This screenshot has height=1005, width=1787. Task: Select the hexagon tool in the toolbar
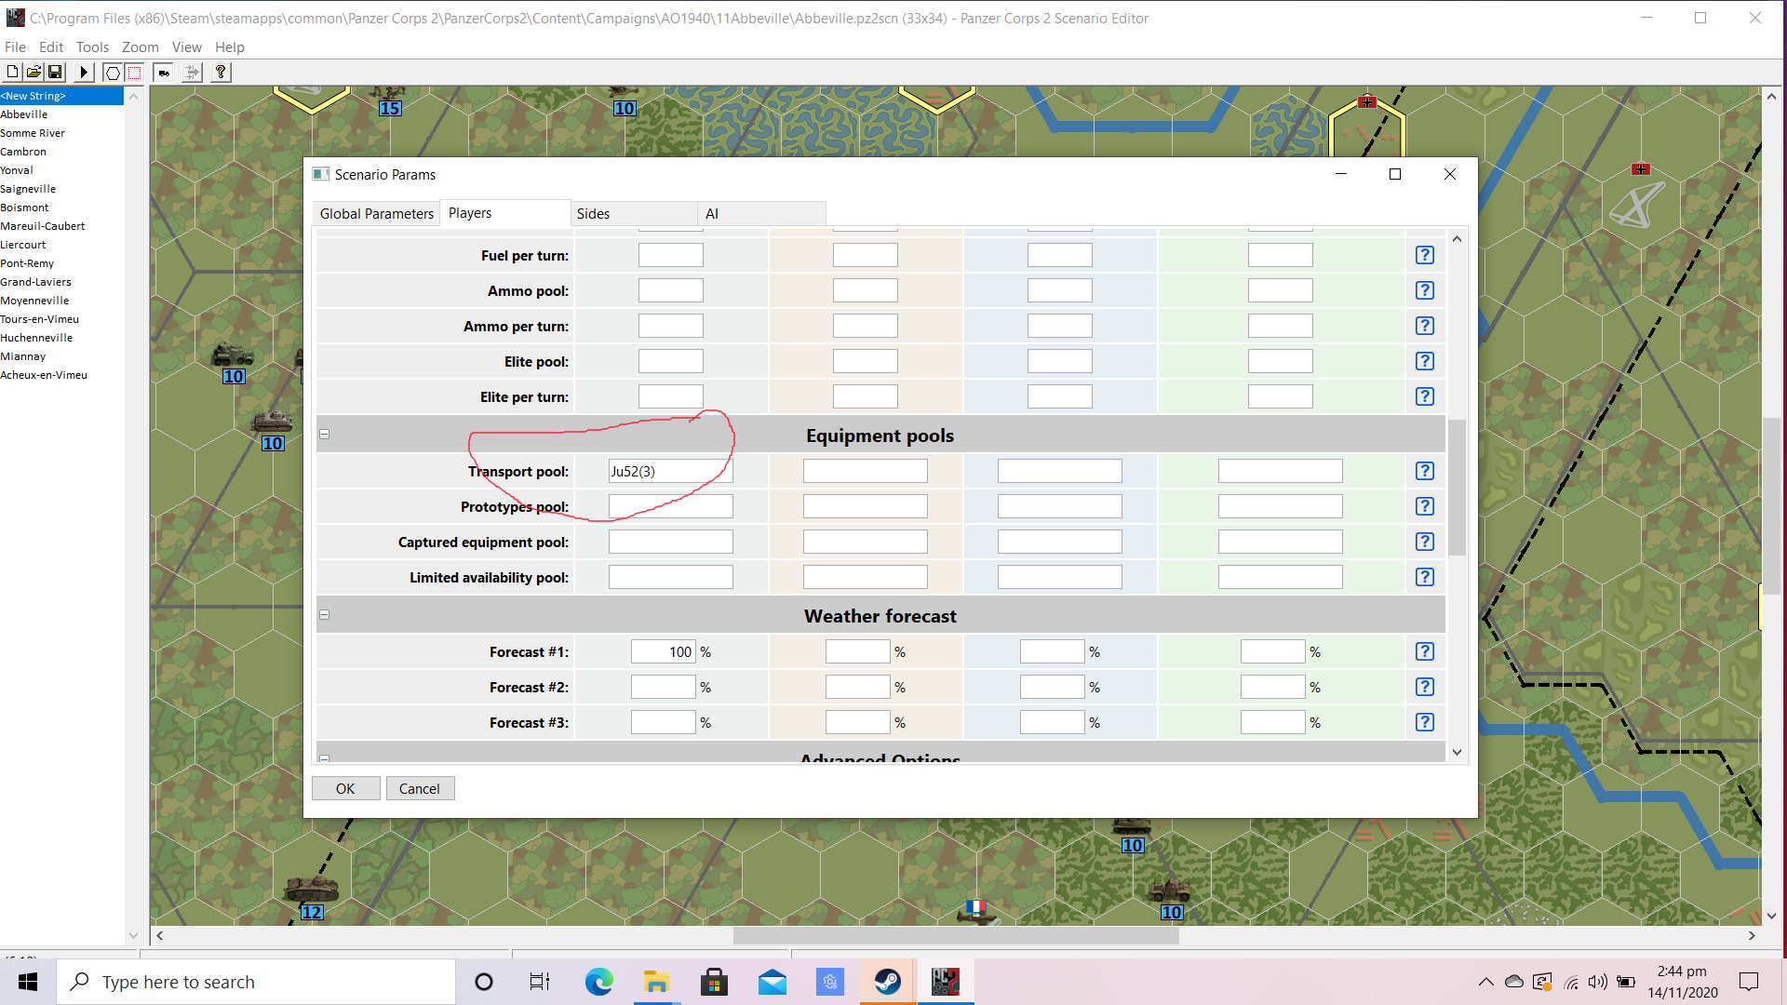113,72
